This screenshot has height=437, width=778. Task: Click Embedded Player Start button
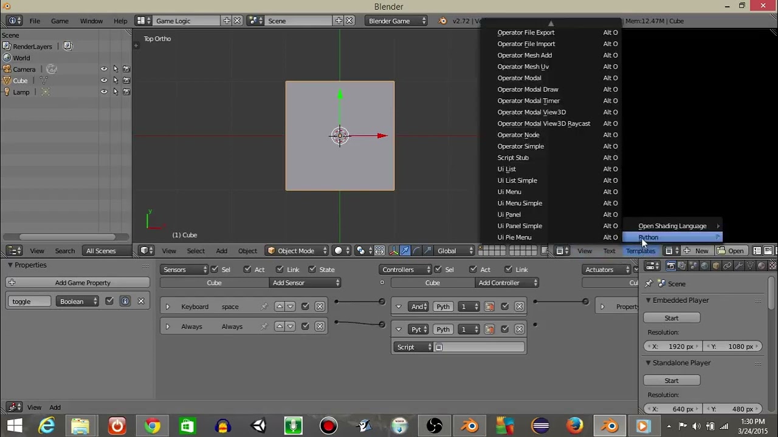(x=672, y=318)
